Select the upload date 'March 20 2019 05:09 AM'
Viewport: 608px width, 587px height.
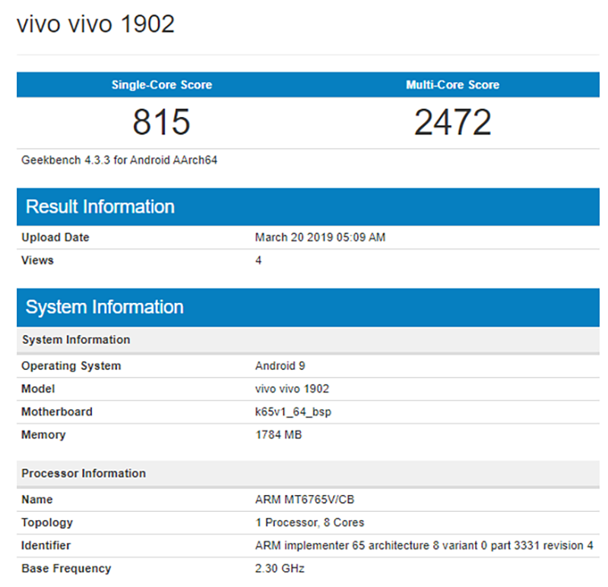pyautogui.click(x=320, y=237)
